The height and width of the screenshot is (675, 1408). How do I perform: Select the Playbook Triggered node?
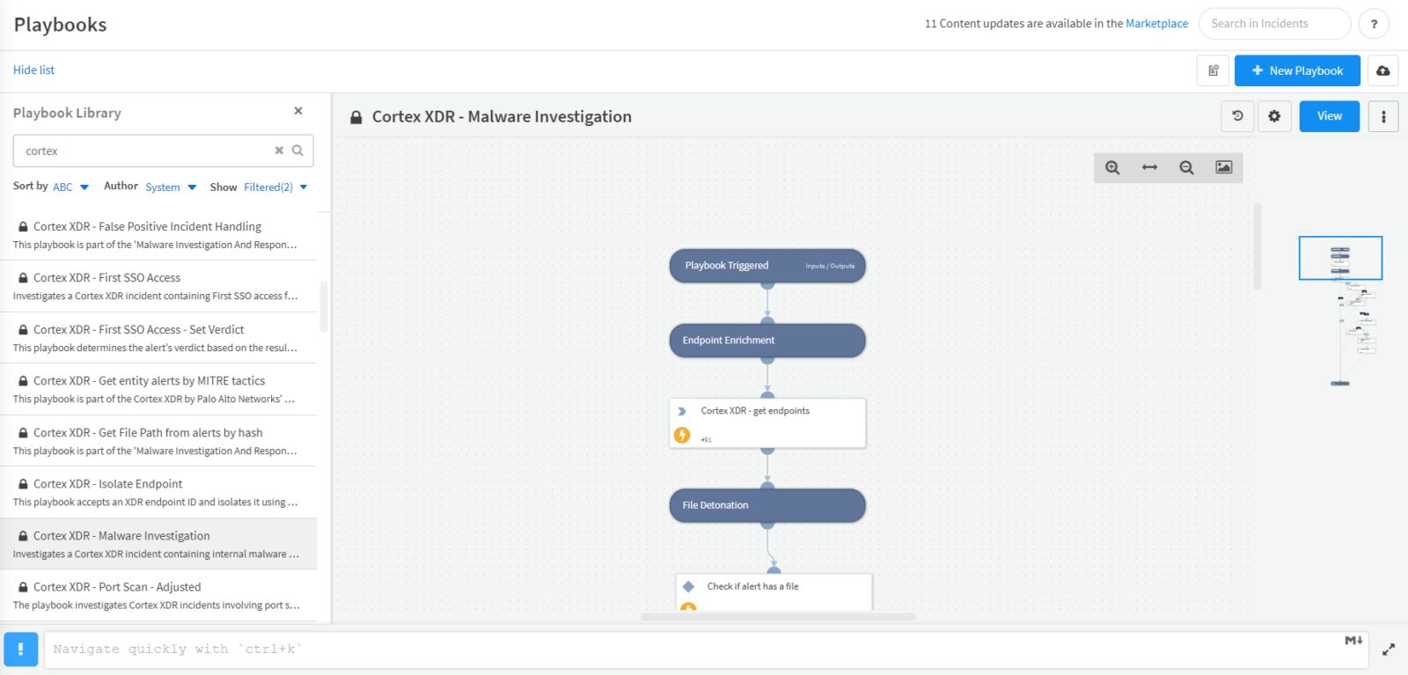[x=767, y=266]
